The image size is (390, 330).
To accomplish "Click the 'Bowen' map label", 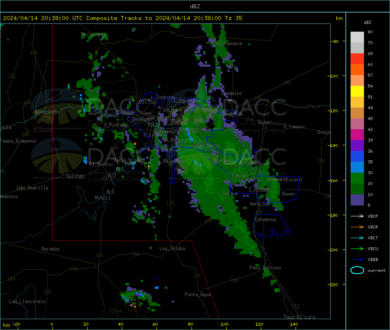I will [288, 194].
